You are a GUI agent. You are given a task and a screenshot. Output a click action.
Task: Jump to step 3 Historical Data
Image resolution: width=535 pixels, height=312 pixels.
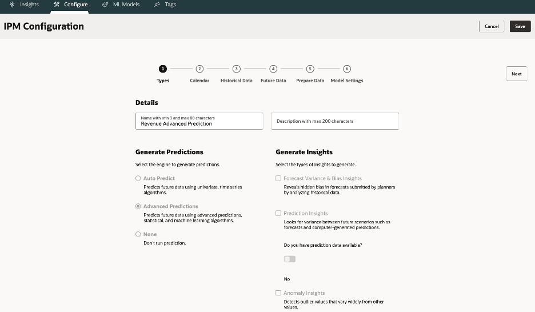coord(236,69)
